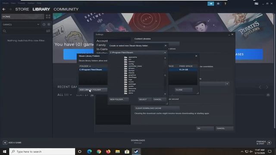Viewport: 276px width, 155px height.
Task: Click CLEAR DOWNLOAD CACHE button
Action: 157,108
